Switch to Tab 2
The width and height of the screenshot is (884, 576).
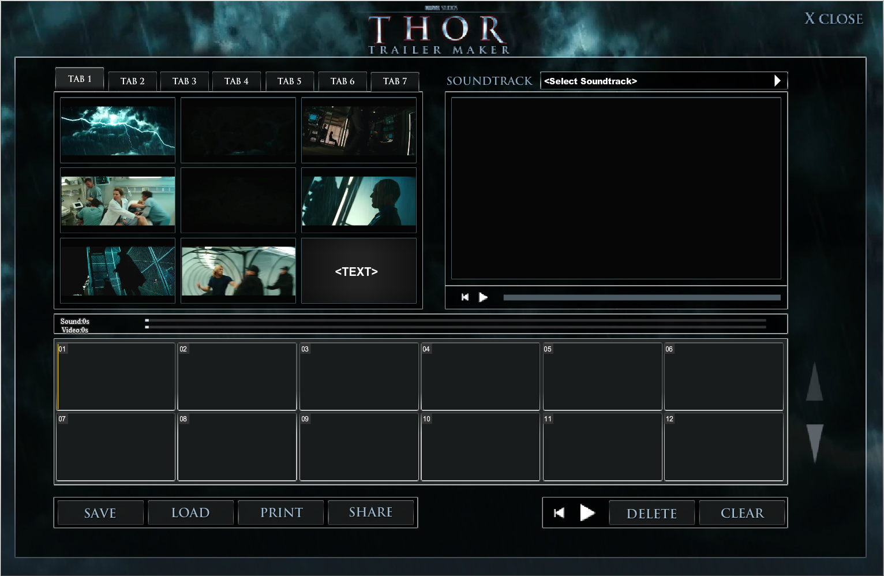(x=133, y=81)
